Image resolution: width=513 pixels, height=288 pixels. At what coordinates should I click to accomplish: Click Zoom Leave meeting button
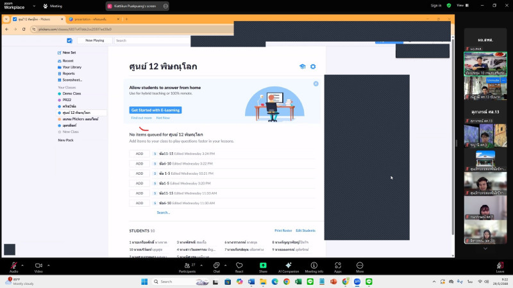(x=500, y=267)
